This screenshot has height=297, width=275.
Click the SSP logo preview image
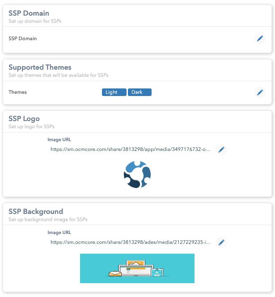coord(137,174)
